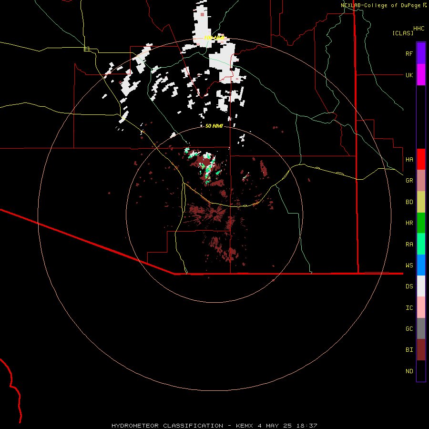Click the GC legend label
429x429 pixels.
409,329
